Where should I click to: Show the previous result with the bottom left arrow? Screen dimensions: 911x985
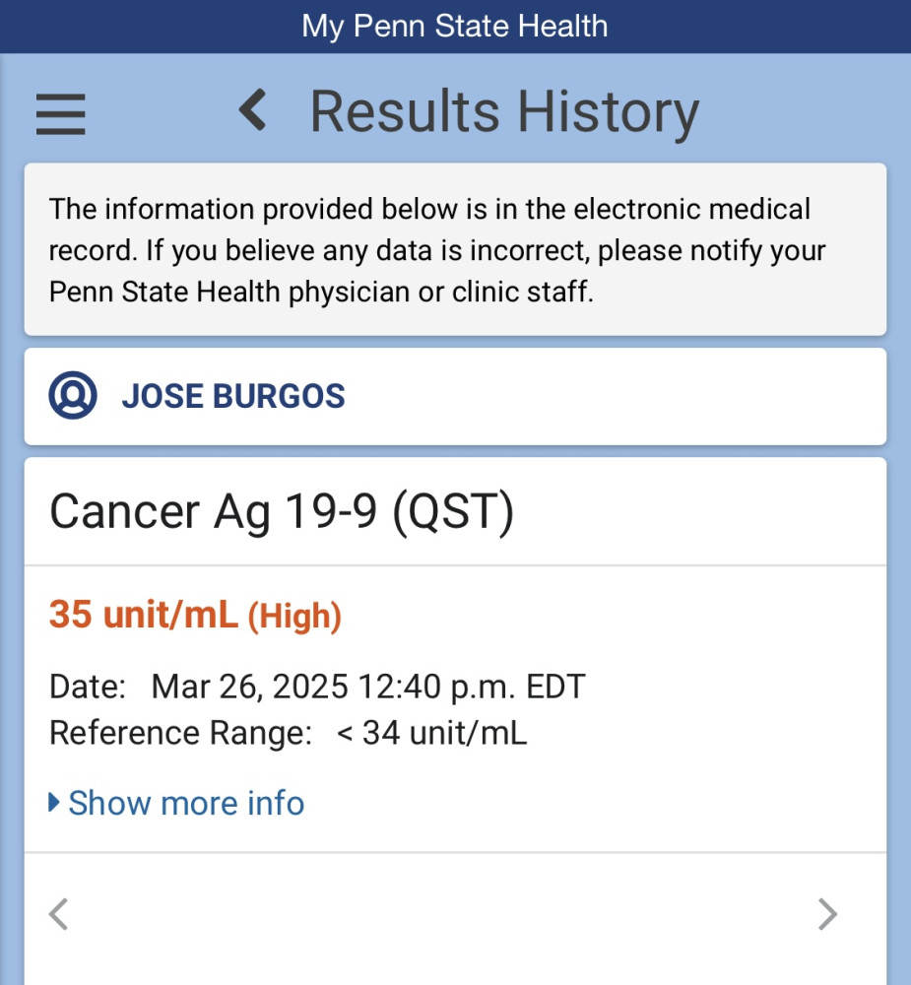click(59, 915)
